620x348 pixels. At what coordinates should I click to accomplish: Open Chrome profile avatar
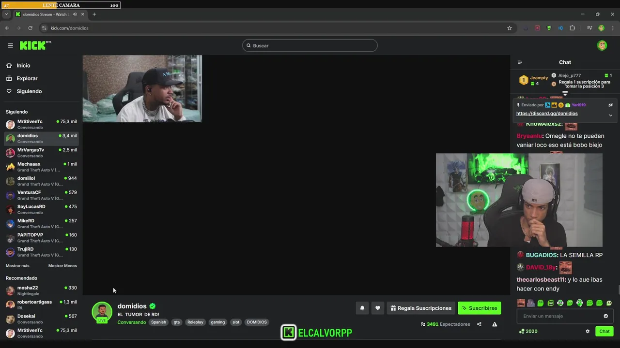(601, 28)
